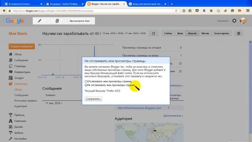Open Кампании in the sidebar

point(20,121)
